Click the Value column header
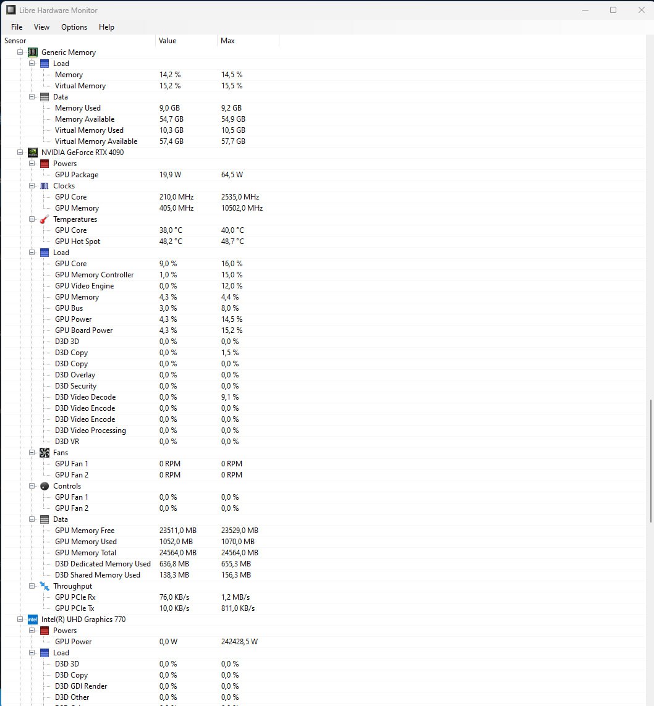 [x=186, y=41]
